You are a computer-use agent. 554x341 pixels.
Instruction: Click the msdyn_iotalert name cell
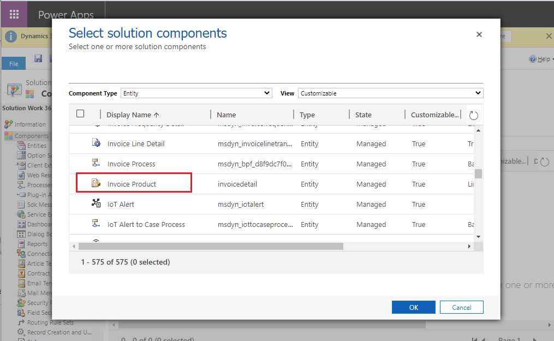coord(241,204)
